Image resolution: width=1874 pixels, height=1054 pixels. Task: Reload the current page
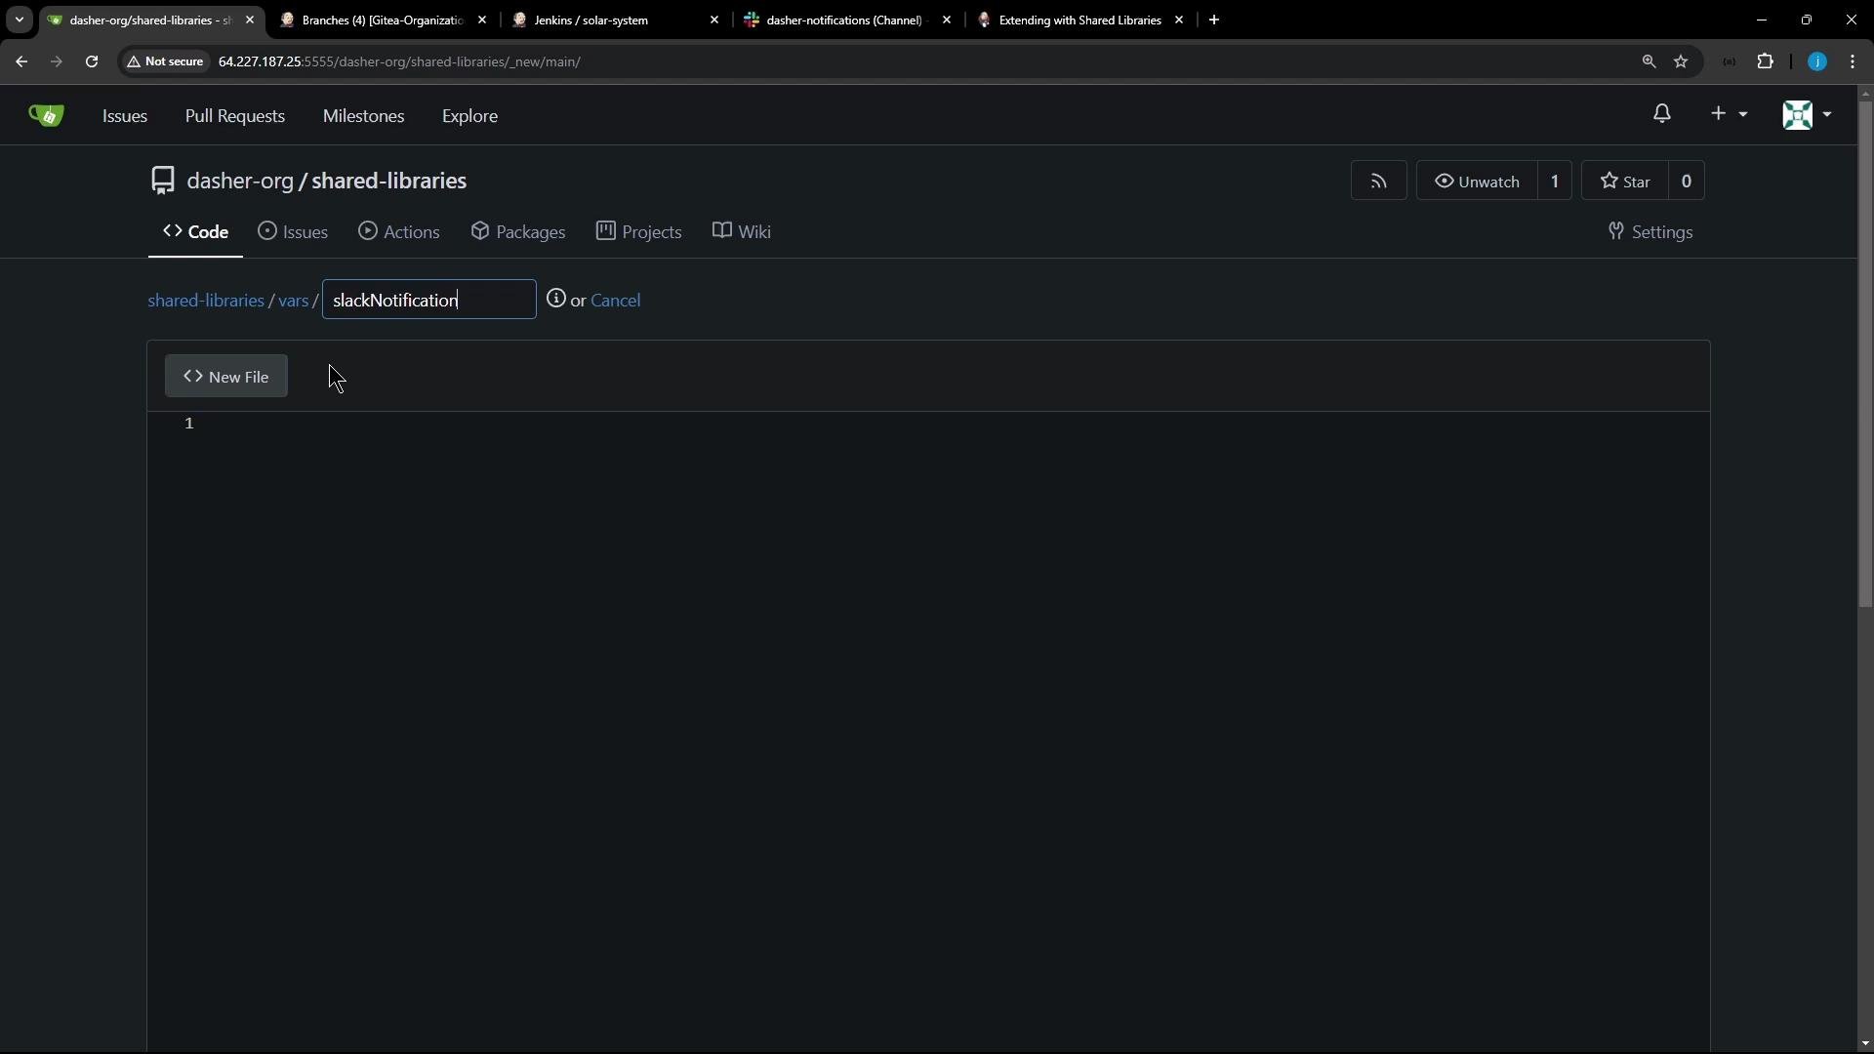click(x=92, y=61)
